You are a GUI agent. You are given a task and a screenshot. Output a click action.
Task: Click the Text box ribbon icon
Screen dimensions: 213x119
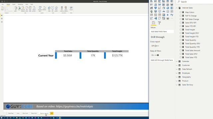tap(53, 9)
